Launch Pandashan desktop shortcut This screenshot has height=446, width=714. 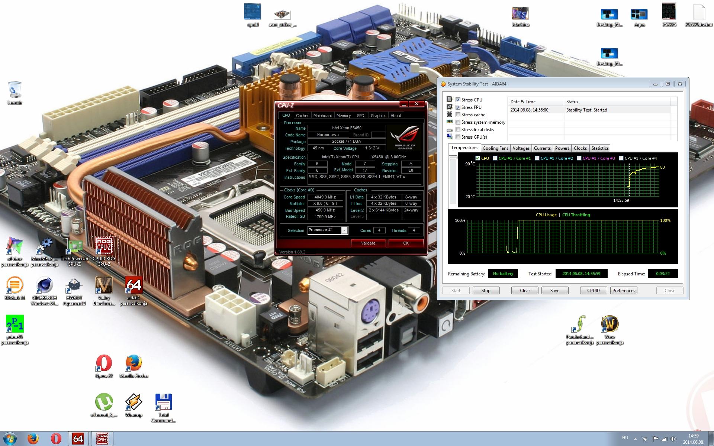tap(580, 330)
